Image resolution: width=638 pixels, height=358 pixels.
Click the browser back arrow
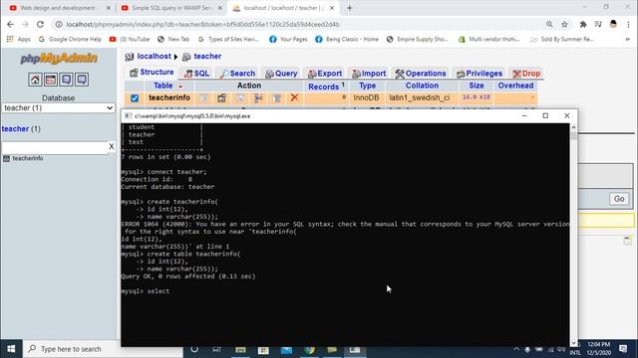coord(10,24)
